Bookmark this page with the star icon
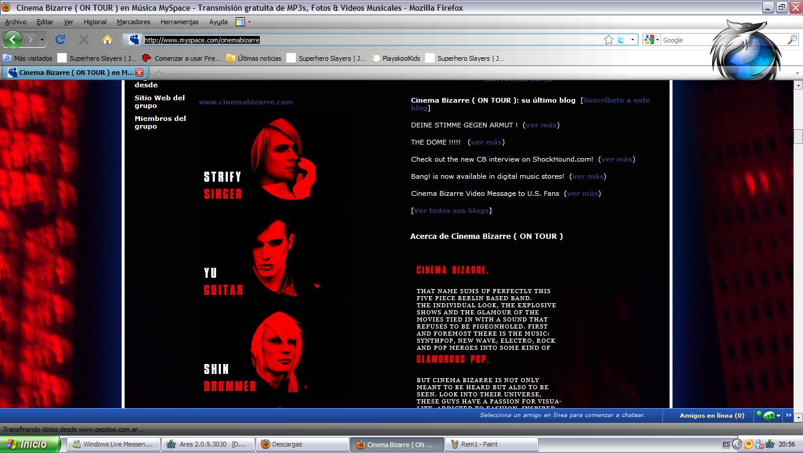This screenshot has height=453, width=803. point(609,40)
